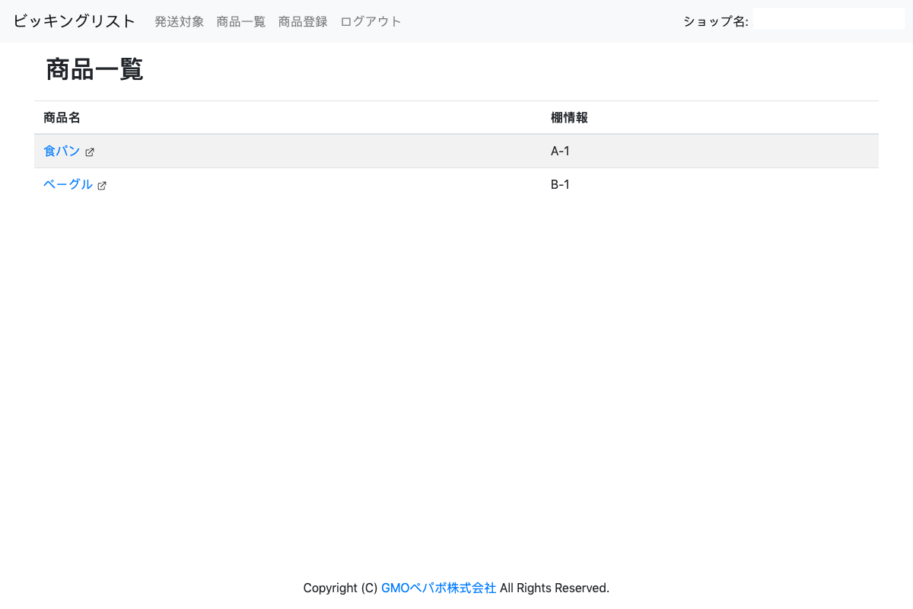
Task: Visit the GMOペパボ株式会社 footer link
Action: (x=438, y=588)
